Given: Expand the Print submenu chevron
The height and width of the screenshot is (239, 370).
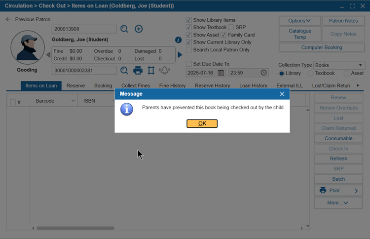Looking at the screenshot, I should 356,191.
